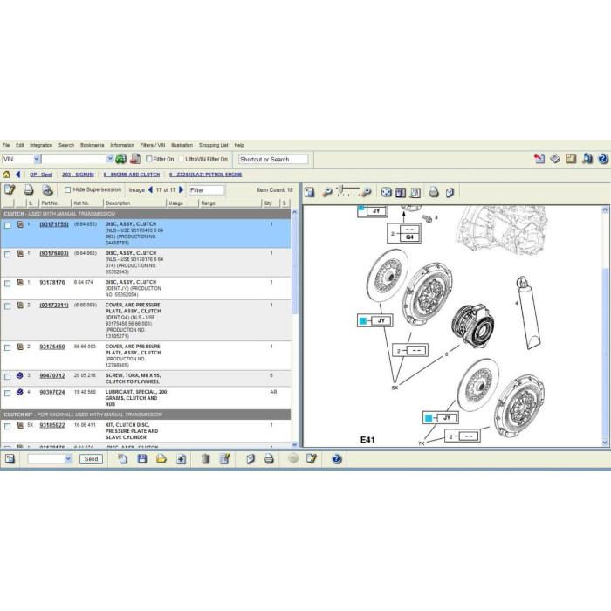Open OP - Opel breadcrumb link
This screenshot has width=611, height=611.
pyautogui.click(x=41, y=175)
